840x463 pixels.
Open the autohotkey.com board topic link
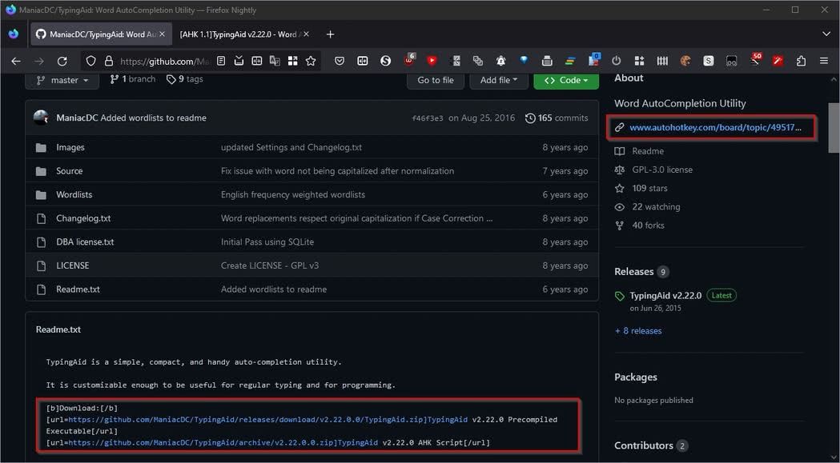(x=714, y=127)
